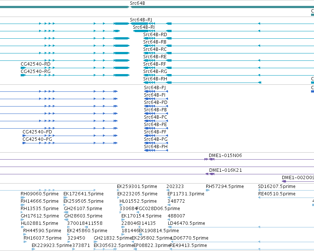Pick EST label EK172641.5prime
314x251 pixels.
pos(83,194)
